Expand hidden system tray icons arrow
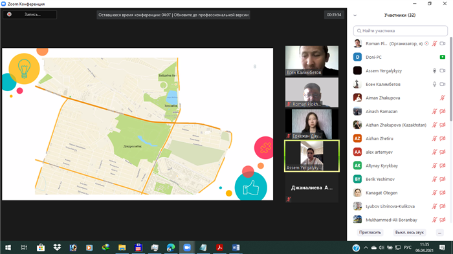 [366, 248]
